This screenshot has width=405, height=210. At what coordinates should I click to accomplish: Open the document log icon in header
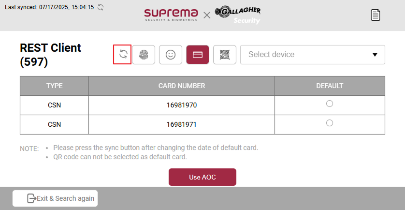tap(376, 15)
